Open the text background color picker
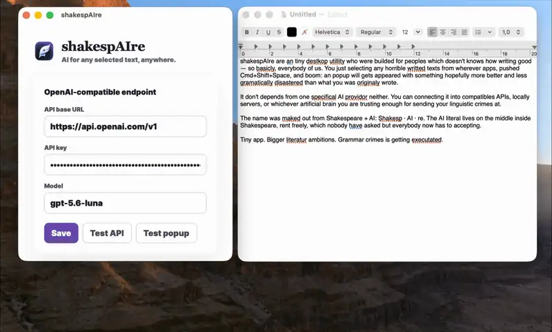This screenshot has width=552, height=332. (x=304, y=32)
